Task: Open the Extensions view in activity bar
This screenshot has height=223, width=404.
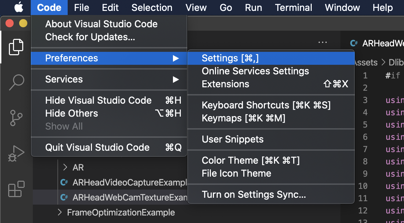Action: [x=16, y=189]
